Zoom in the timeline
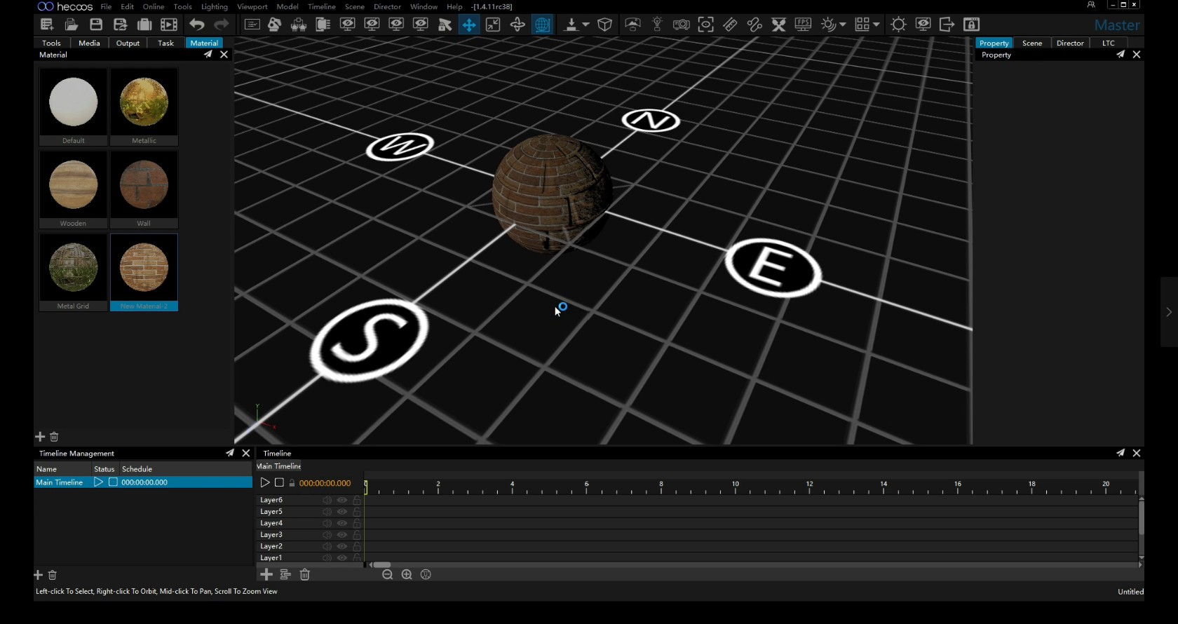Viewport: 1178px width, 624px height. coord(407,574)
